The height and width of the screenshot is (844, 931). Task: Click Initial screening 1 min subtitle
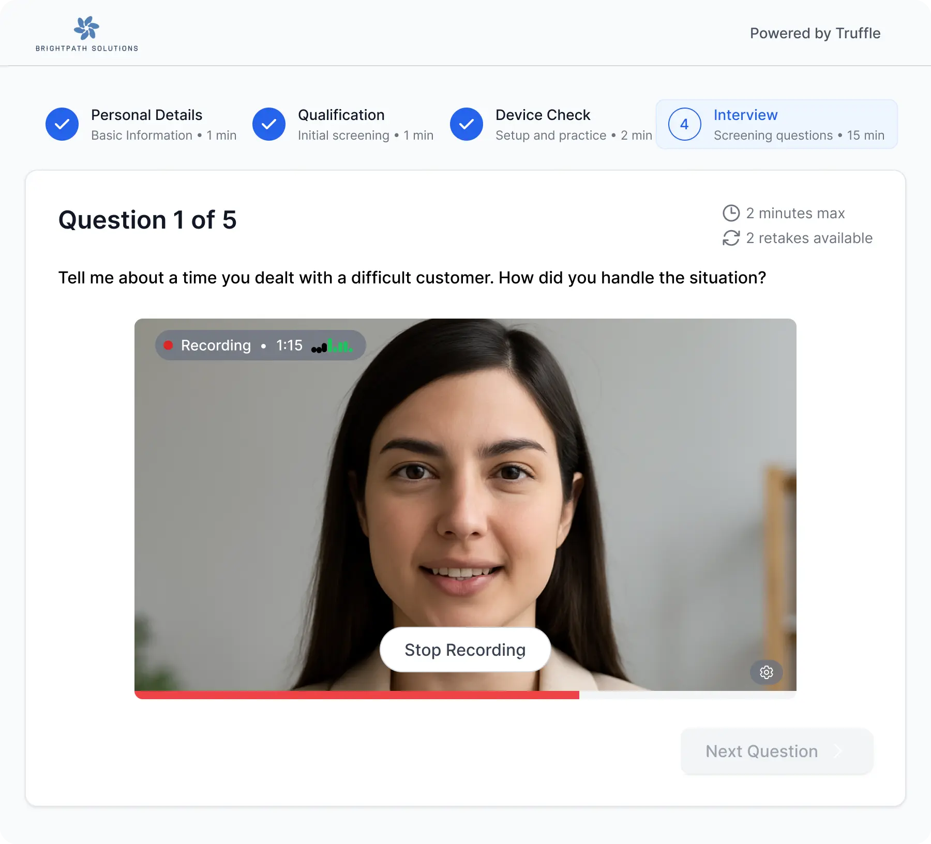click(x=366, y=135)
